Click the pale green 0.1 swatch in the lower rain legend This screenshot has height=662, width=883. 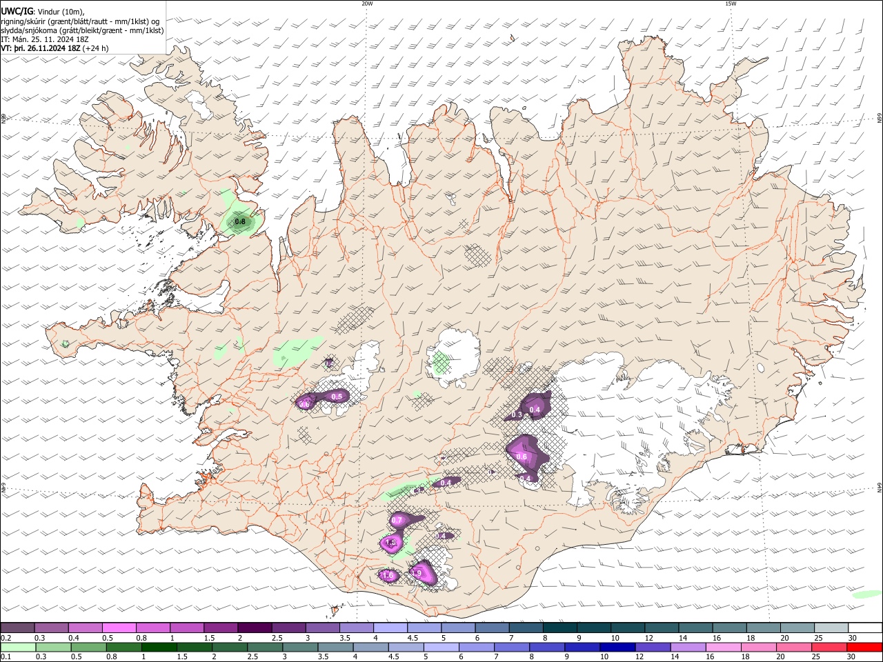18,647
